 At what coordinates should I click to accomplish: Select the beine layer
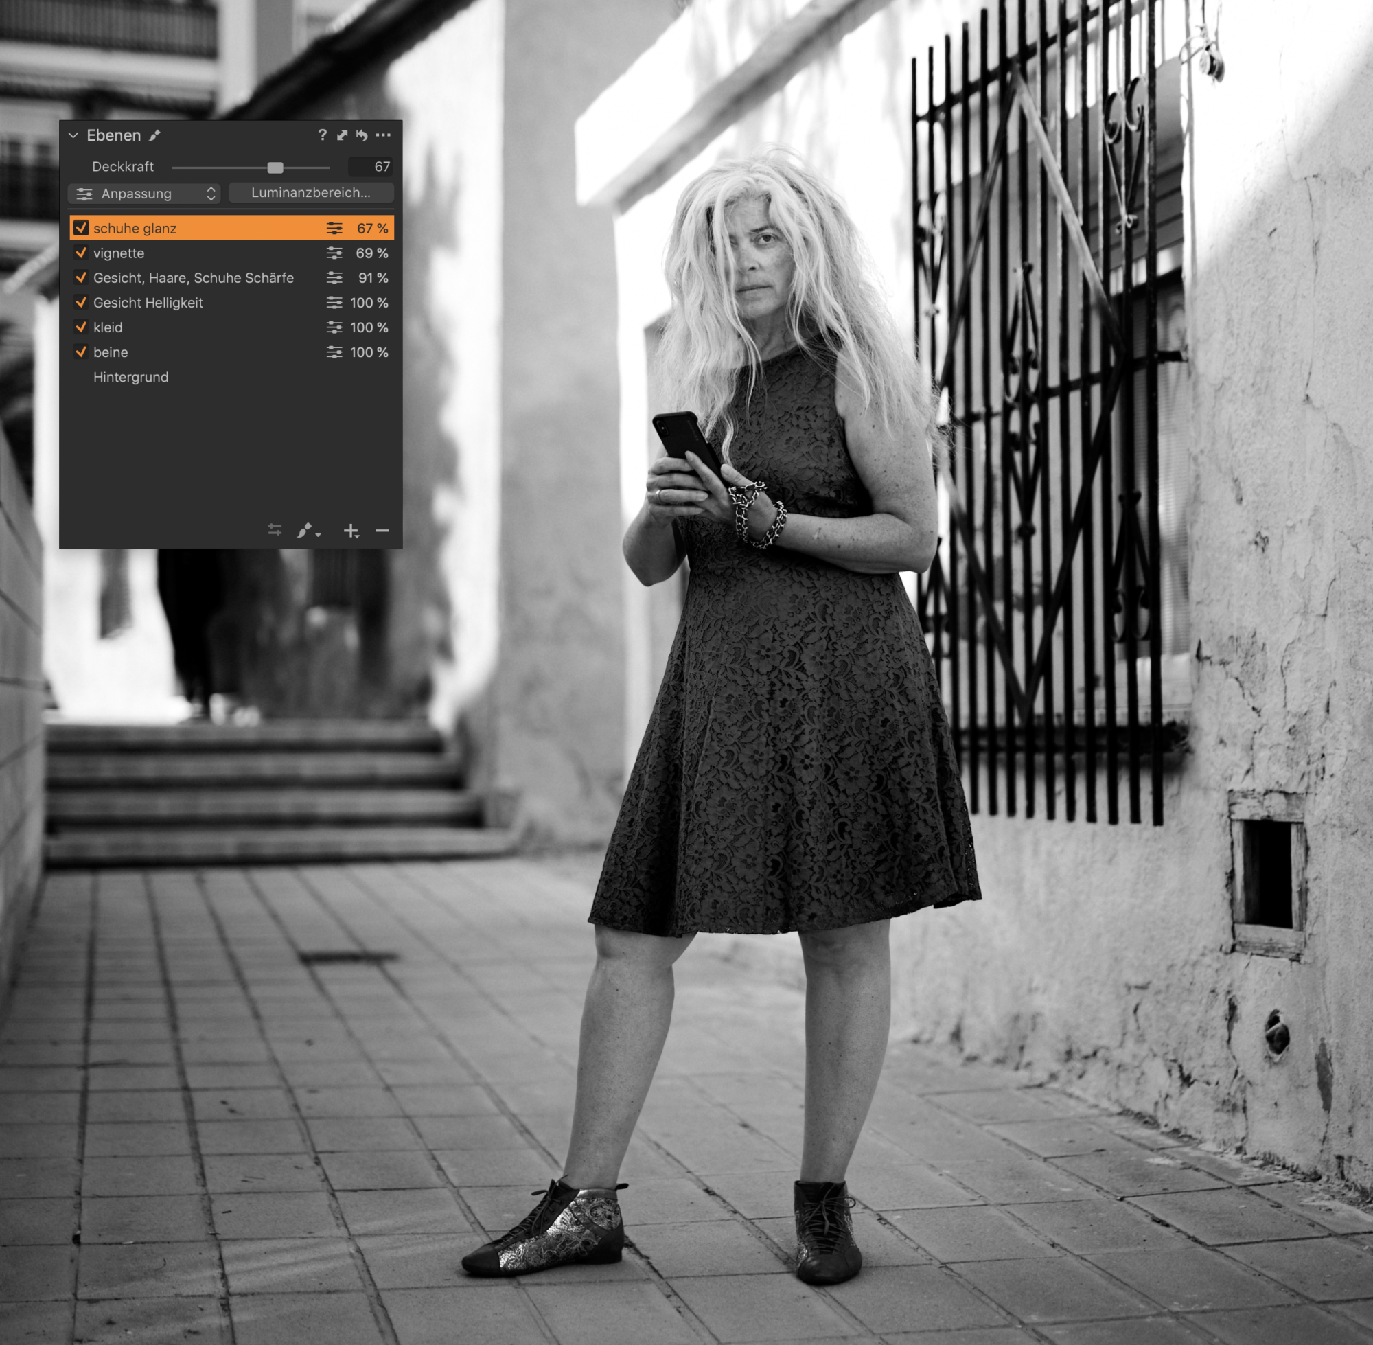pos(231,352)
